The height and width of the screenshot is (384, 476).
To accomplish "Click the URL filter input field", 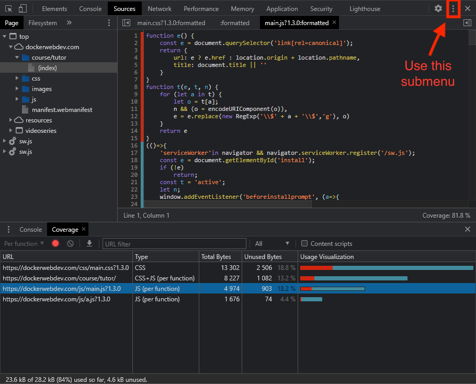I will 174,244.
